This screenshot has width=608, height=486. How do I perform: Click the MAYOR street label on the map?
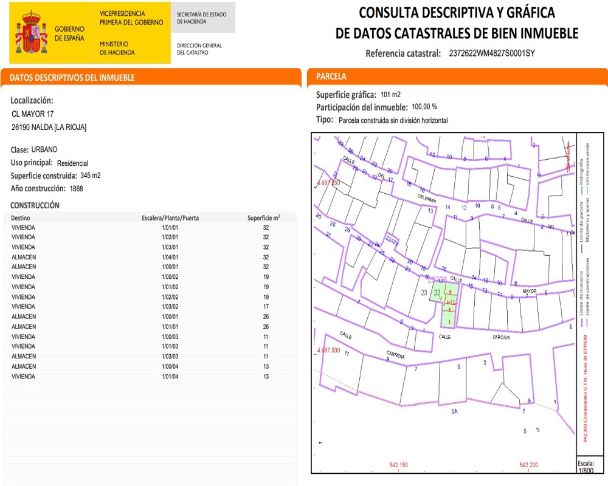530,291
